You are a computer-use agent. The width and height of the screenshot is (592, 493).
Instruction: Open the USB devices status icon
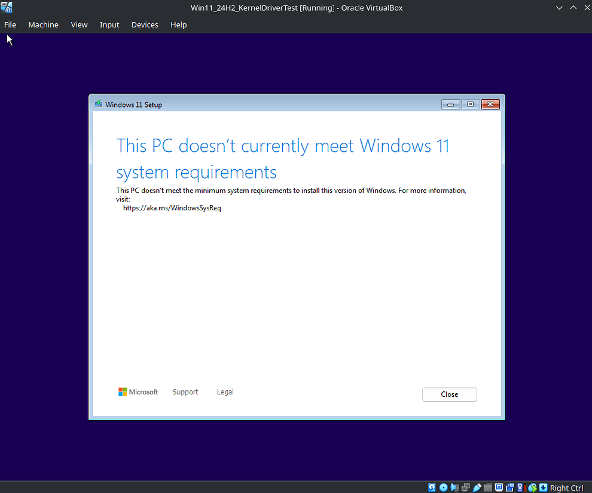(477, 487)
